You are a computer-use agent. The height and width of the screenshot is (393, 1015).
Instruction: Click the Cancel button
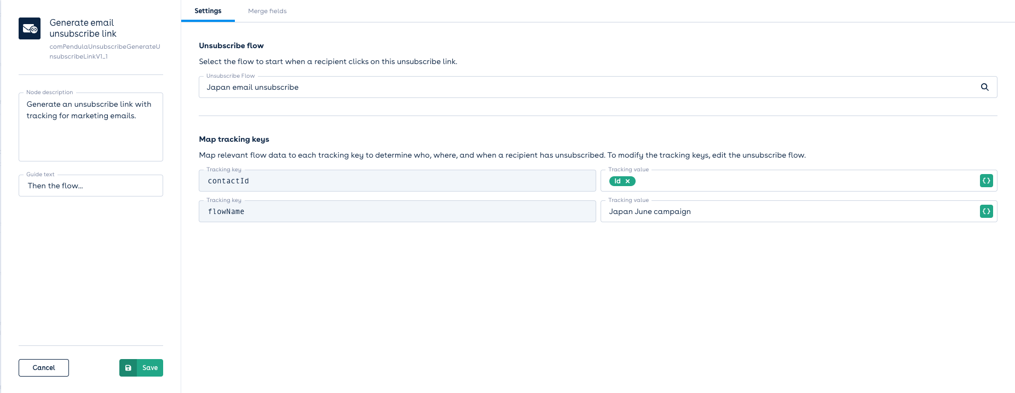click(44, 368)
